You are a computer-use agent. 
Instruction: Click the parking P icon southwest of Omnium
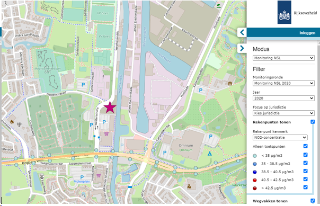165,153
